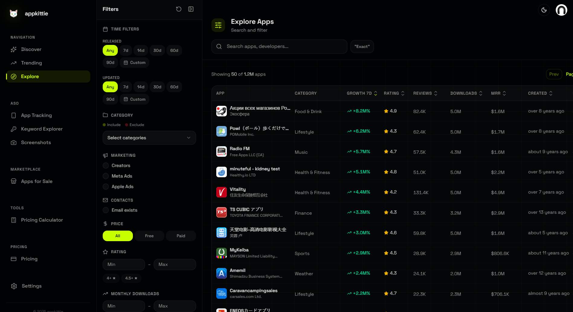Select the Free price filter
The width and height of the screenshot is (573, 312).
(x=149, y=236)
